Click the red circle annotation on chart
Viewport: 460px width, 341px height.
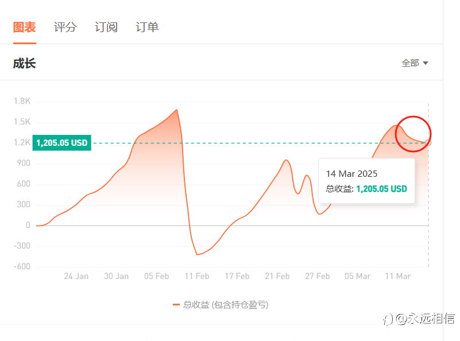pyautogui.click(x=413, y=133)
